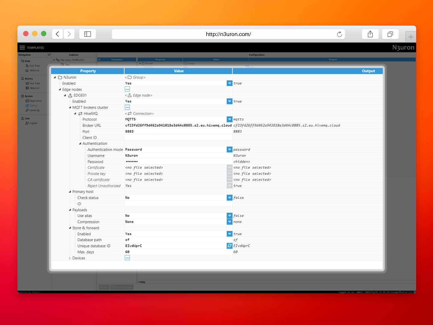433x325 pixels.
Task: Toggle the browser sidebar panel button
Action: [88, 34]
